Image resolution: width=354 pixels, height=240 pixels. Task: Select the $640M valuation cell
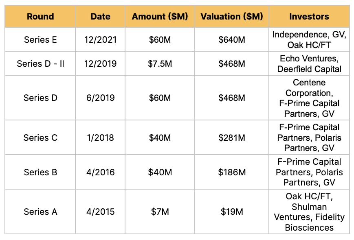pos(232,39)
